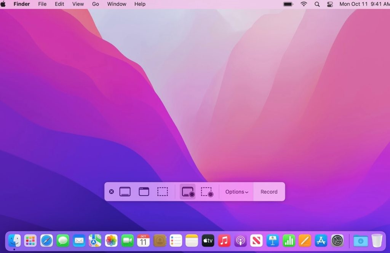This screenshot has height=253, width=390.
Task: Open Podcasts from the Dock
Action: tap(240, 240)
